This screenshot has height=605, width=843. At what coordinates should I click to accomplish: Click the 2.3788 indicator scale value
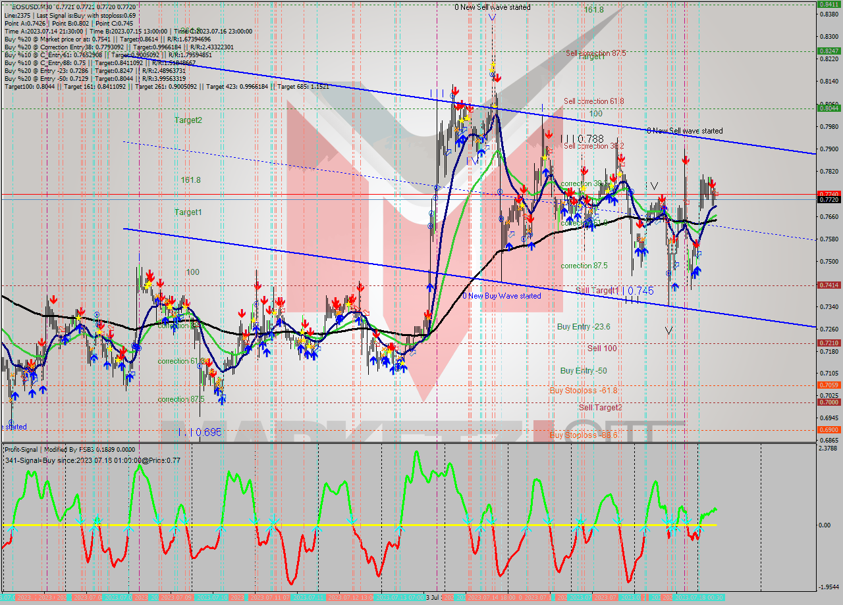coord(829,448)
